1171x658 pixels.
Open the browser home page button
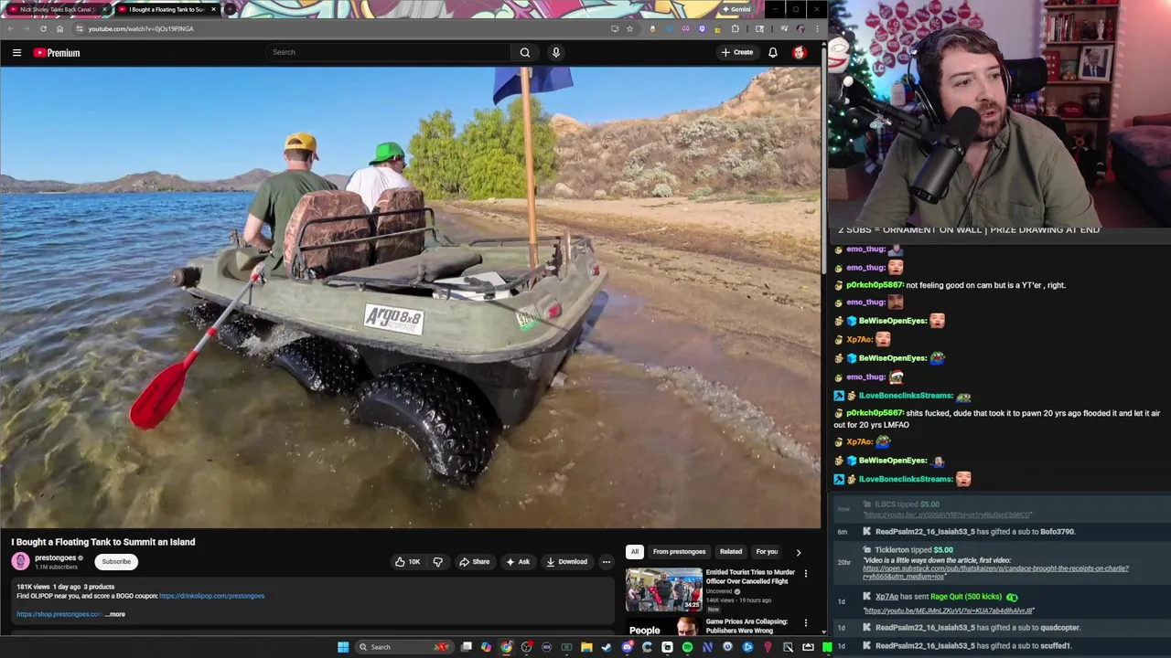point(59,28)
